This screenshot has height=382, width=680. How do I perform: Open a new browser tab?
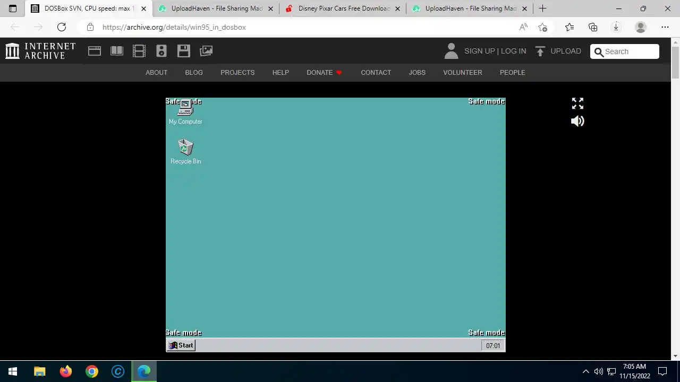point(542,8)
